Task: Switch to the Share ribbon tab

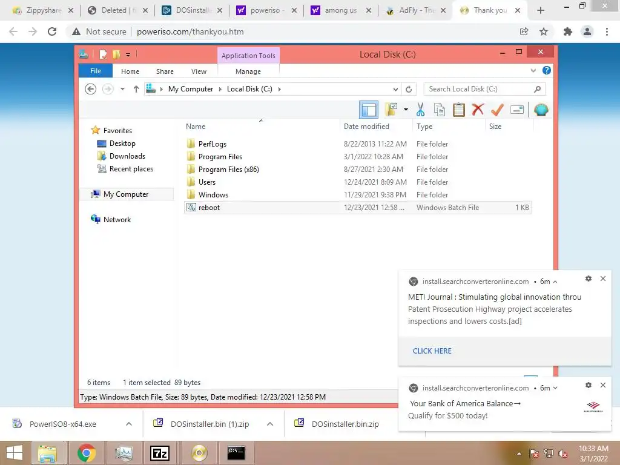Action: coord(165,71)
